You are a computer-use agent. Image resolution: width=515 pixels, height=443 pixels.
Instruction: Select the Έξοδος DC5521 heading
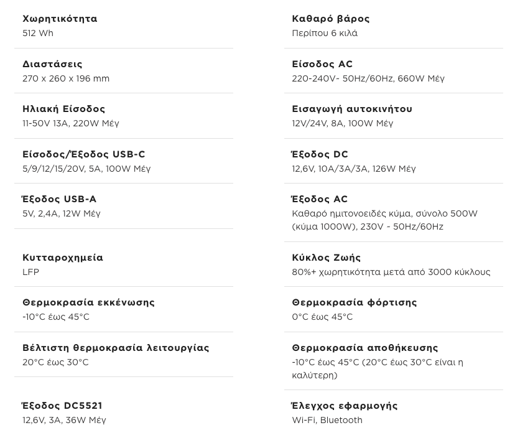coord(62,406)
